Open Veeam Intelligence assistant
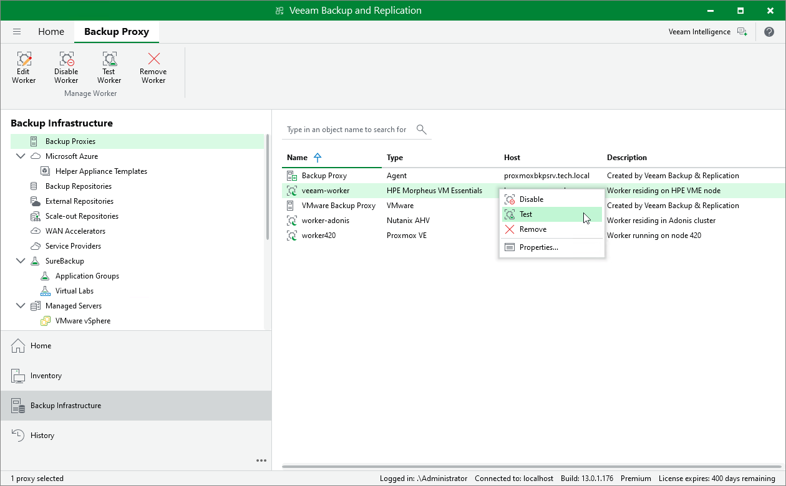This screenshot has width=786, height=486. pyautogui.click(x=707, y=32)
